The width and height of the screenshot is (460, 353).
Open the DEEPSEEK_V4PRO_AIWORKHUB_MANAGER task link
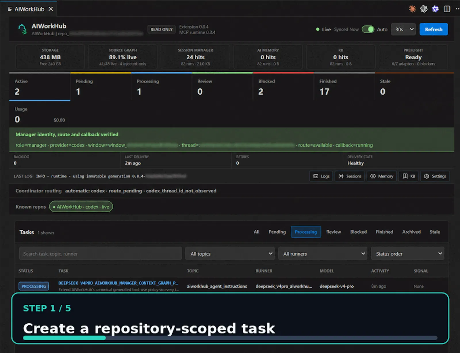coord(118,283)
